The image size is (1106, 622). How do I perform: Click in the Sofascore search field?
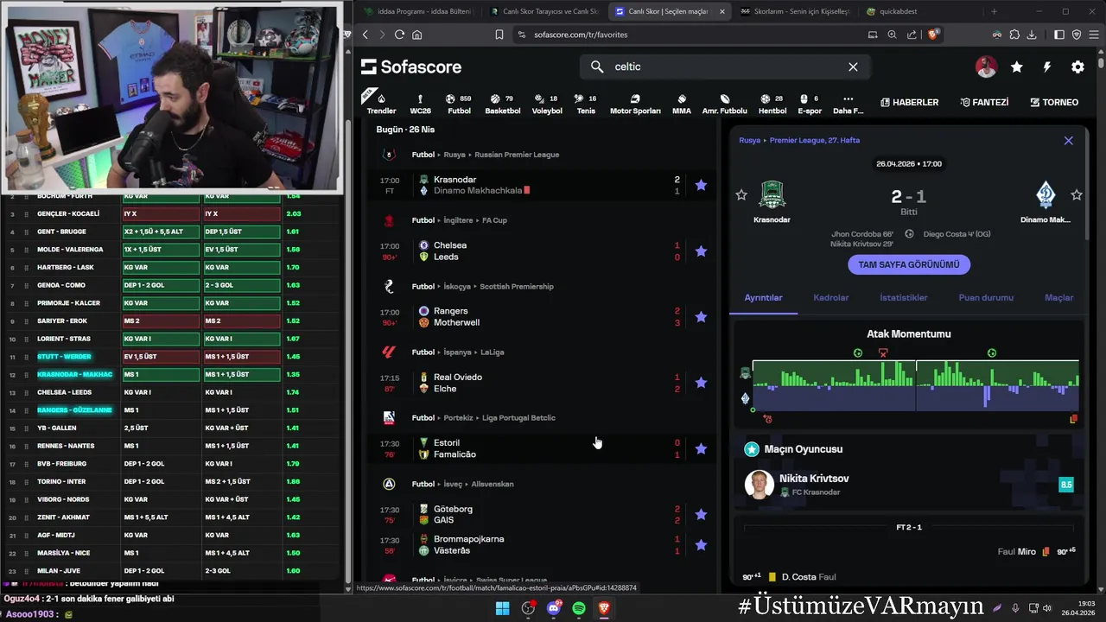pos(726,67)
